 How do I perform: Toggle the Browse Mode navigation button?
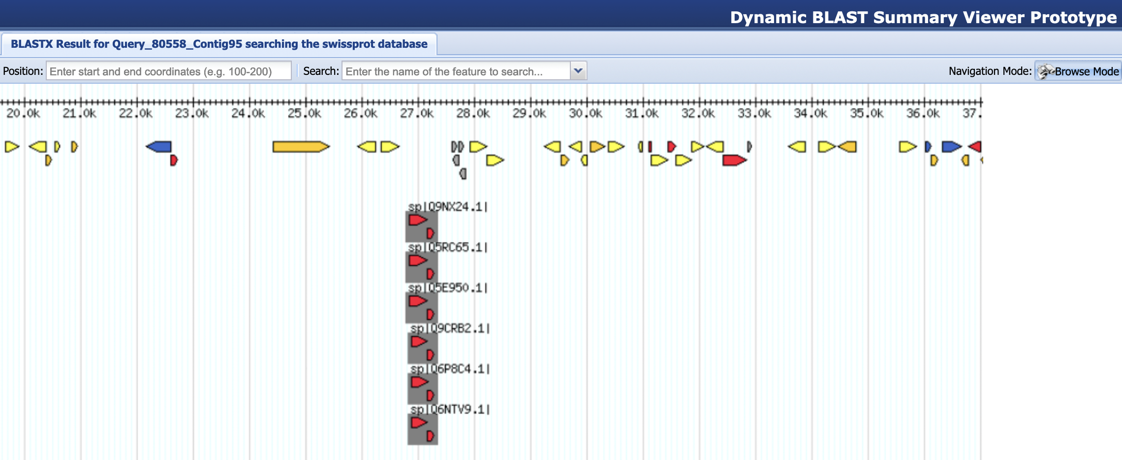[1078, 71]
